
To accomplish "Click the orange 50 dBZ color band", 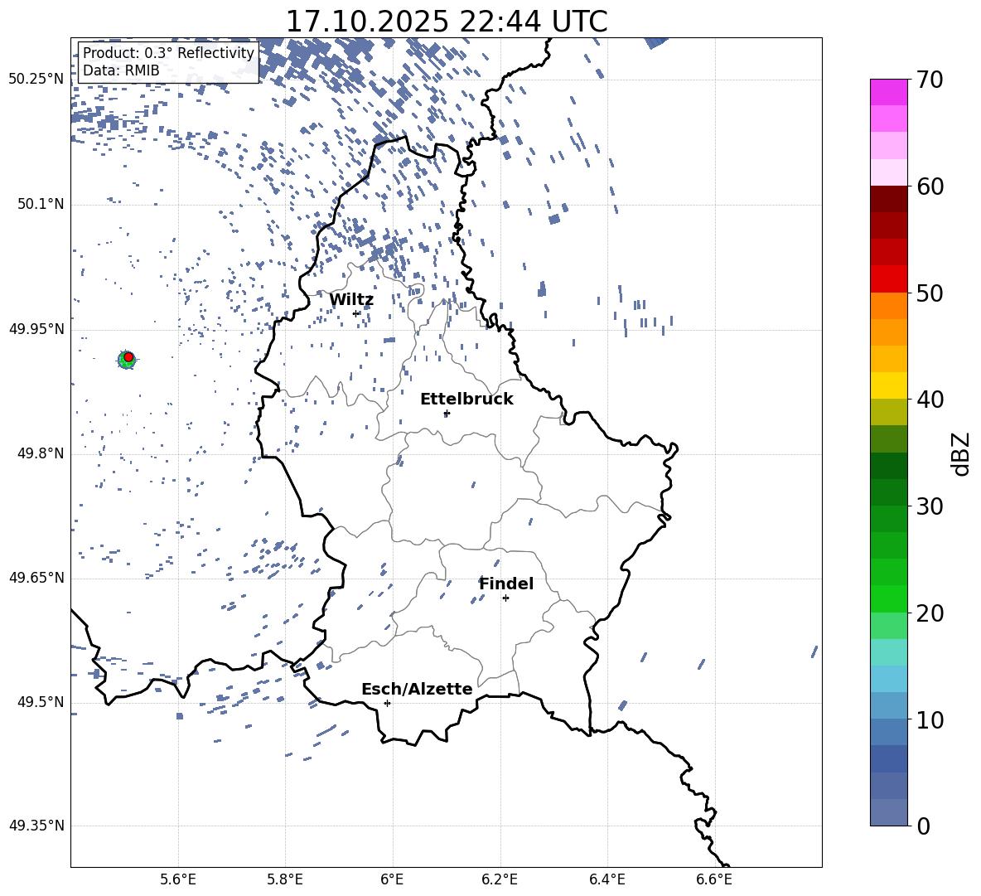I will (x=889, y=306).
